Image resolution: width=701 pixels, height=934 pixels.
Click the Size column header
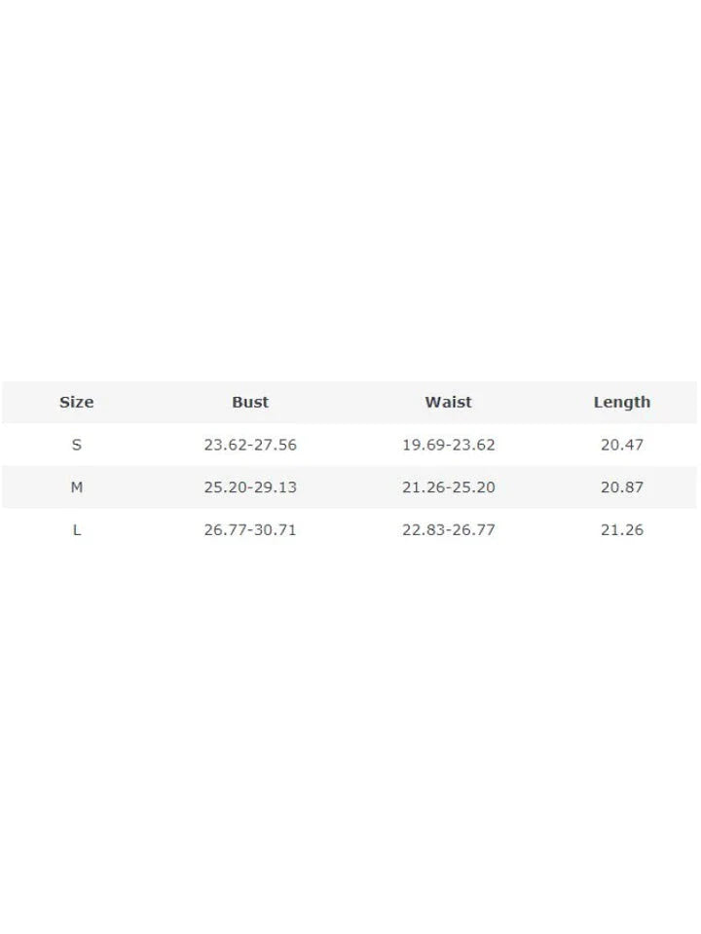click(x=76, y=402)
